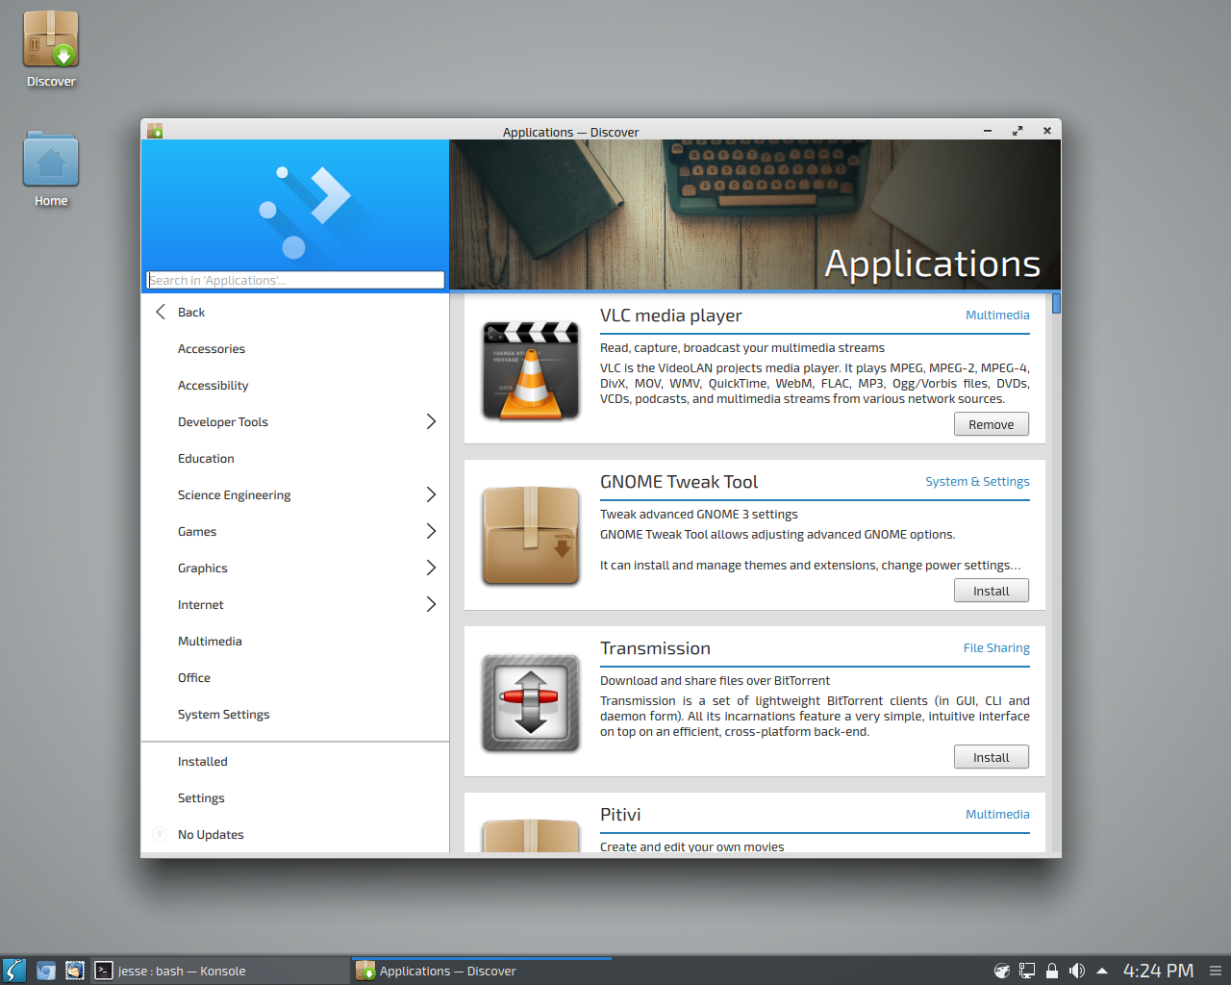The height and width of the screenshot is (985, 1231).
Task: Select the System Settings category
Action: pyautogui.click(x=295, y=714)
